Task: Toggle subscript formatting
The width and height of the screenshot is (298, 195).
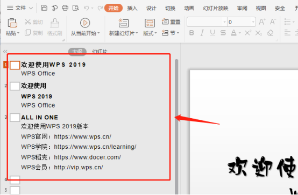Action: coord(259,33)
